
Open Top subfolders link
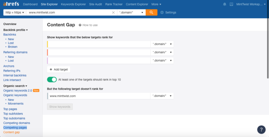click(13, 114)
